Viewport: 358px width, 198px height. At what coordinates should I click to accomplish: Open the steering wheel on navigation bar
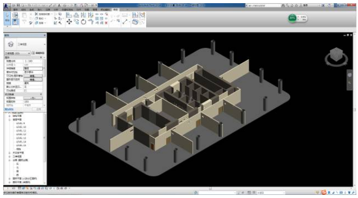click(350, 75)
